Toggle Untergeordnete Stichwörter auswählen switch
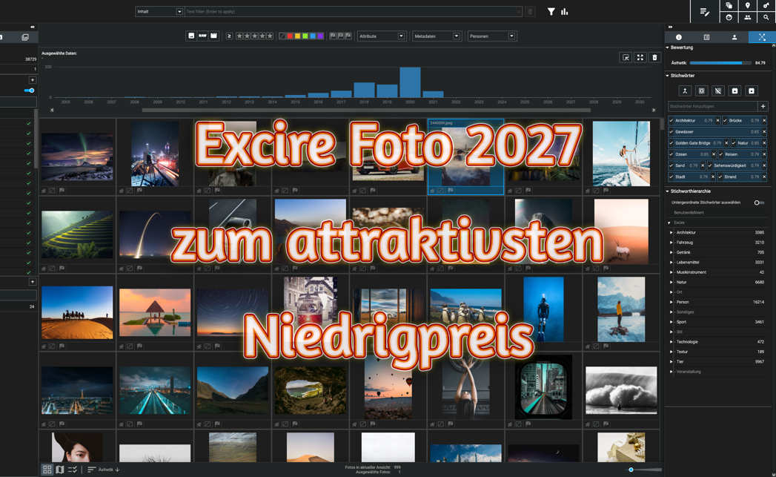776x477 pixels. pos(758,203)
